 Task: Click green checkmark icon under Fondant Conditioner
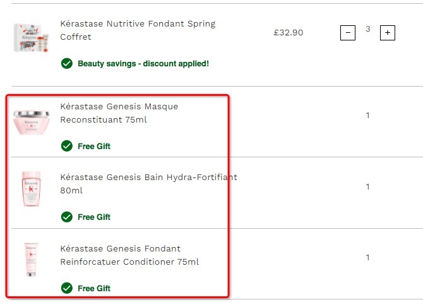pos(67,288)
